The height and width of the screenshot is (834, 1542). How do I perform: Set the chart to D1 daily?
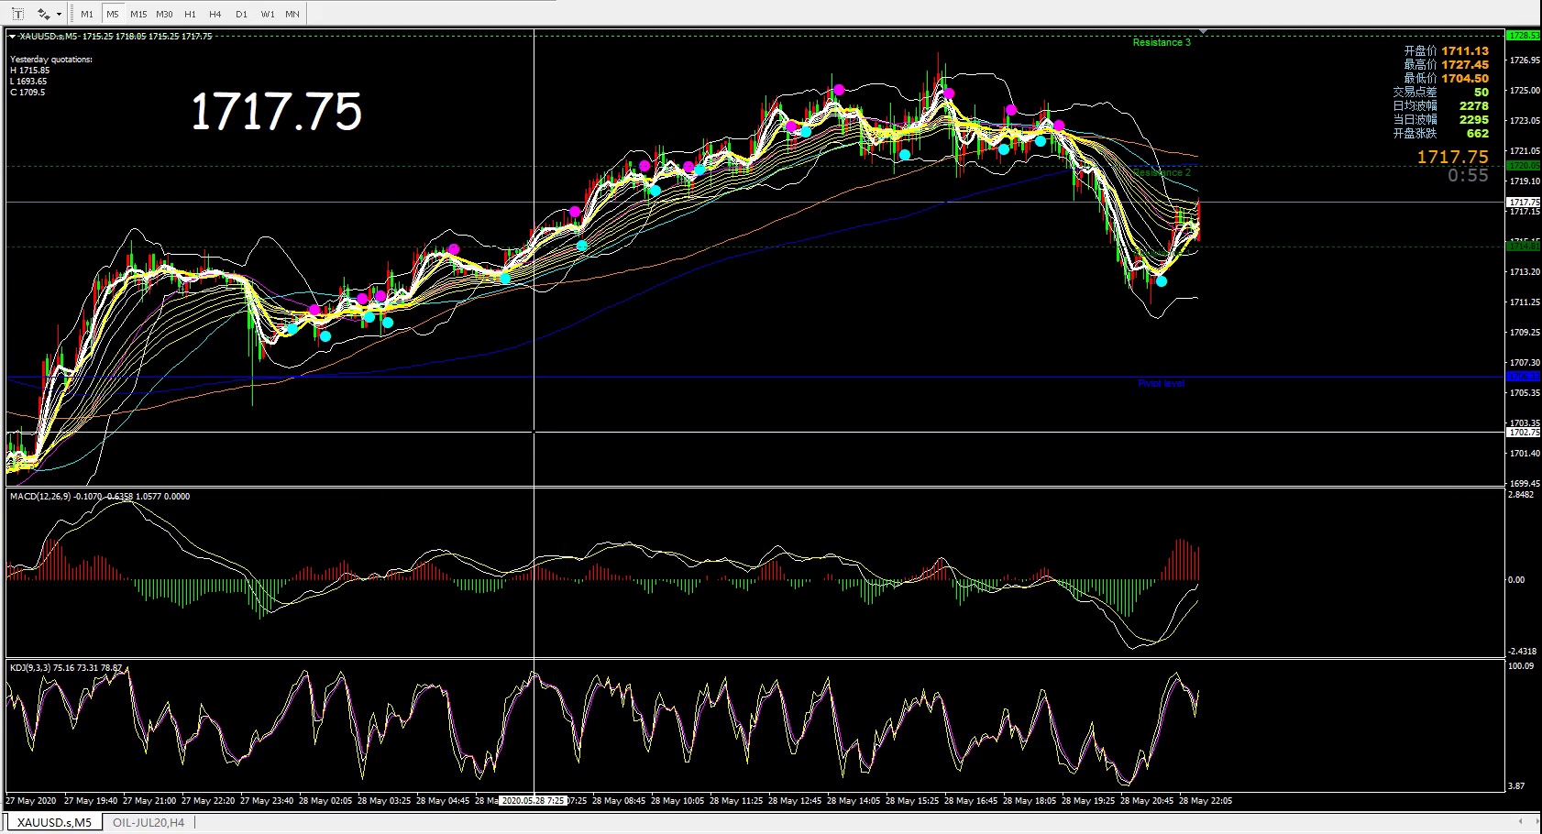pos(241,14)
